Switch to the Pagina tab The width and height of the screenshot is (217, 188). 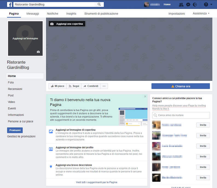point(14,14)
